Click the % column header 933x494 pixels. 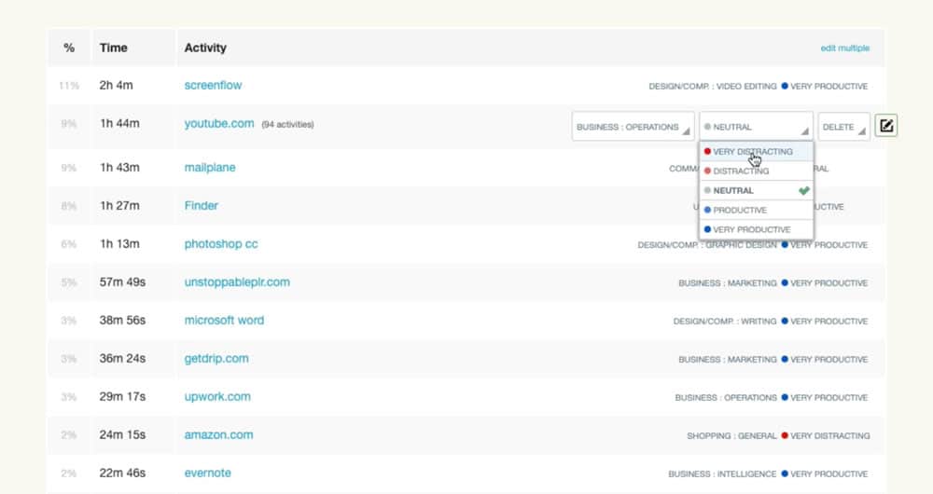point(69,48)
